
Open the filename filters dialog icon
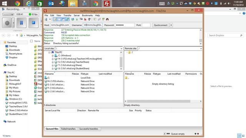coord(95,20)
